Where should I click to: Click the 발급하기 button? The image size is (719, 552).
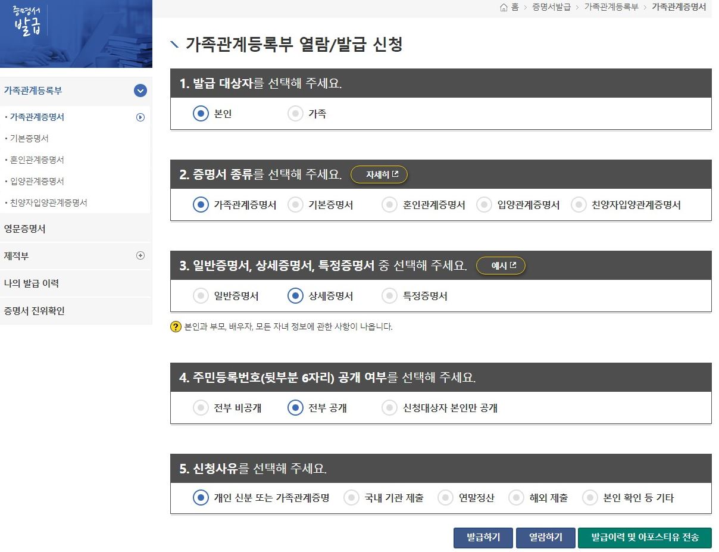point(483,538)
